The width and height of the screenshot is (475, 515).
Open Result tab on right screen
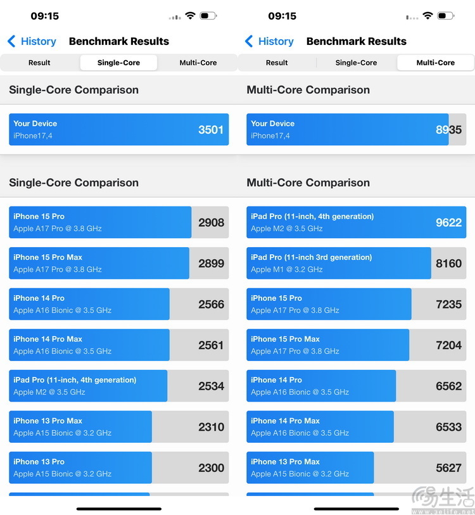tap(277, 63)
